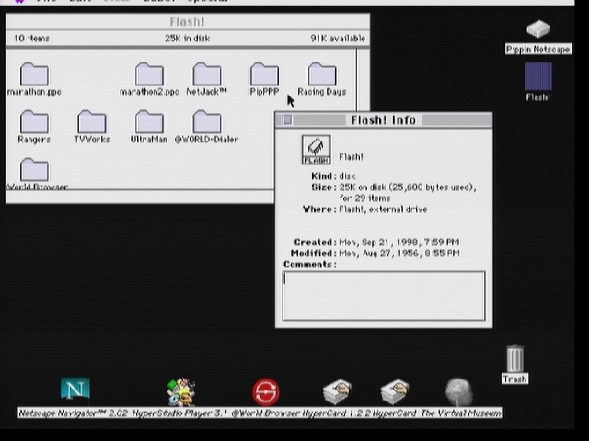
Task: Click the "Netscape Navigator 2.02" launcher label
Action: pyautogui.click(x=74, y=413)
